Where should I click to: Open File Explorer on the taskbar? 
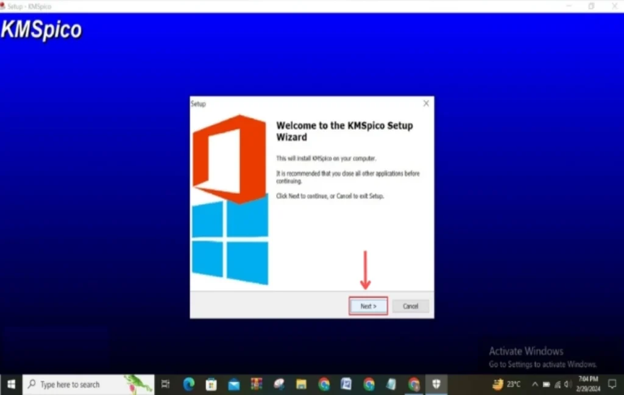300,384
